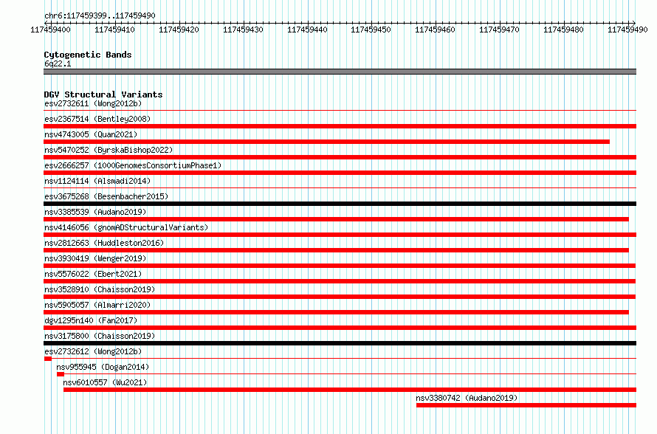This screenshot has height=434, width=657.
Task: Select the red bar under nsv4743005
Action: point(326,142)
